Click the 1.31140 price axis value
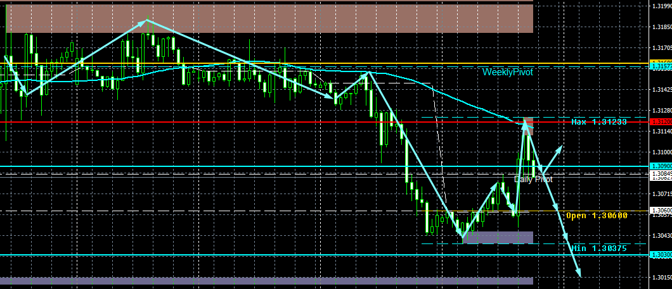The image size is (672, 289). pyautogui.click(x=662, y=132)
